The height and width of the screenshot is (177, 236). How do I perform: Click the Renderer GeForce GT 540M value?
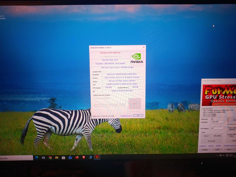pyautogui.click(x=122, y=74)
